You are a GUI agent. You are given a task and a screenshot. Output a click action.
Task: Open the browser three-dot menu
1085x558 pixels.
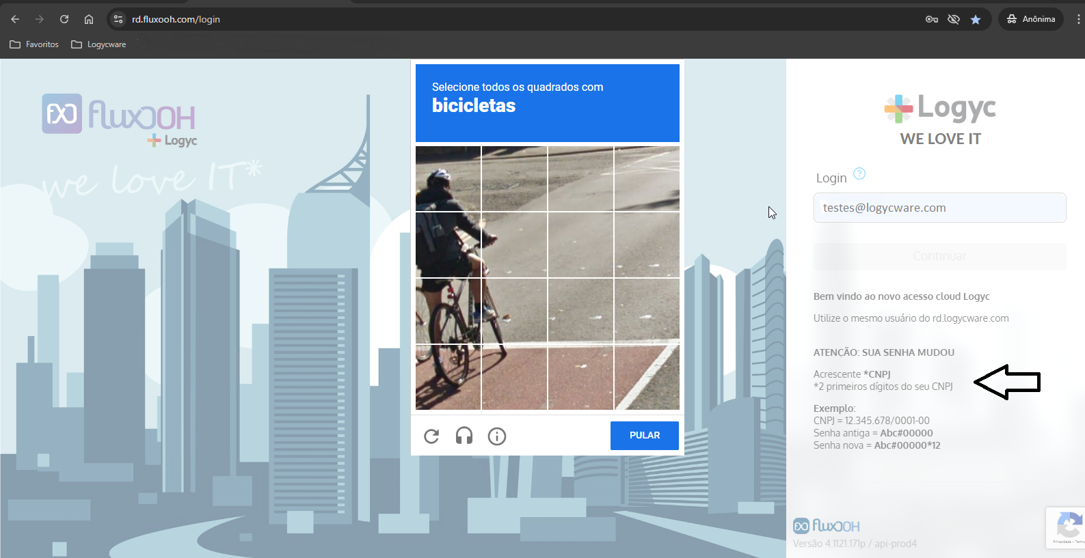coord(1078,19)
